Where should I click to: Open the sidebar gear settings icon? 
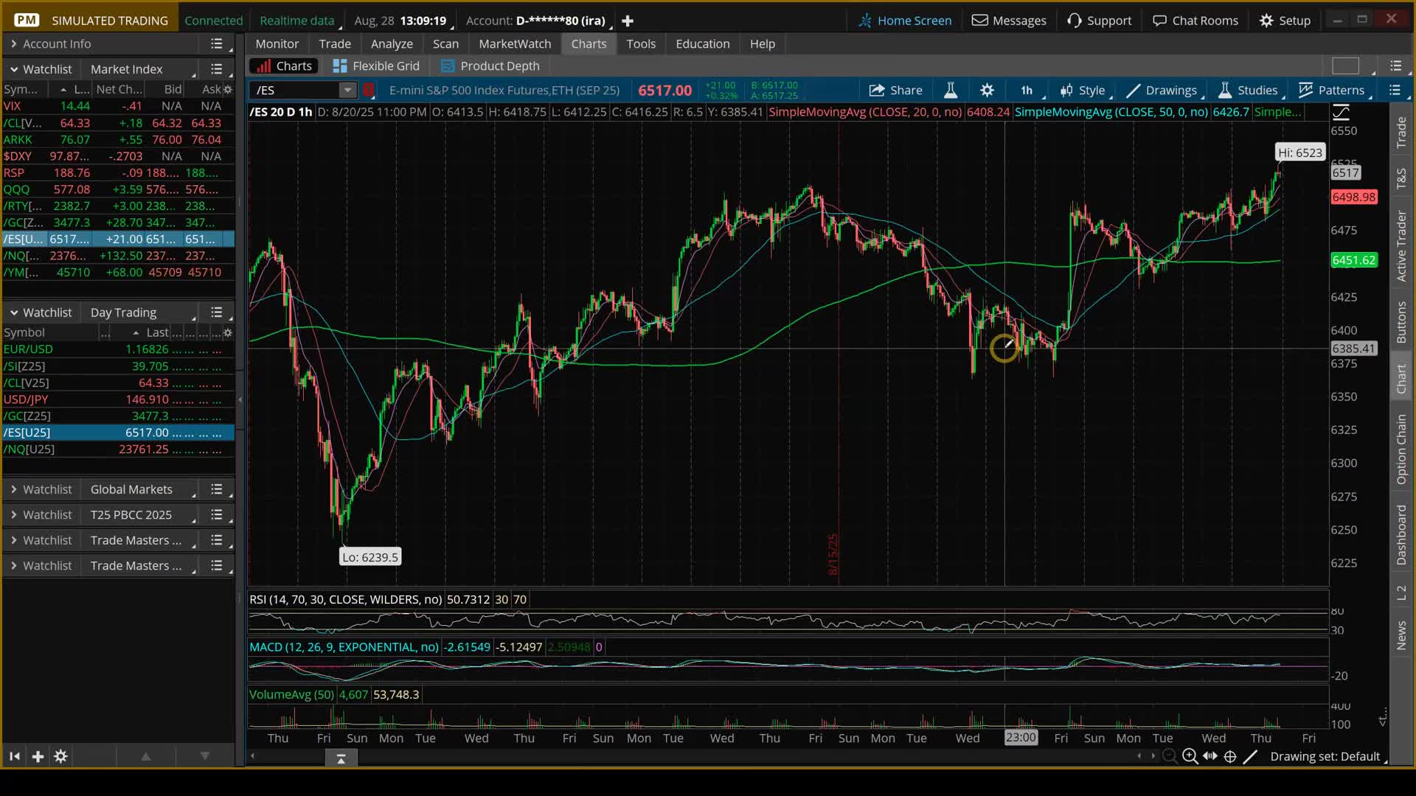click(x=61, y=756)
